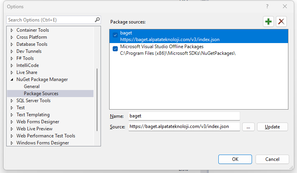The width and height of the screenshot is (297, 173).
Task: Click the OK button
Action: (235, 159)
